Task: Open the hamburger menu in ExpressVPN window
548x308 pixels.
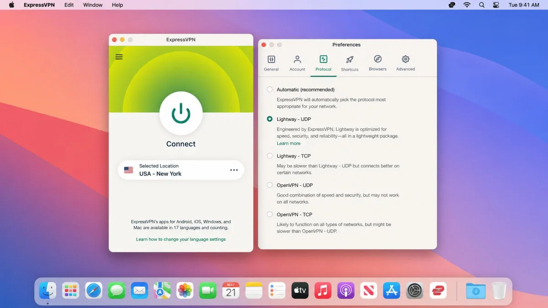Action: (119, 57)
